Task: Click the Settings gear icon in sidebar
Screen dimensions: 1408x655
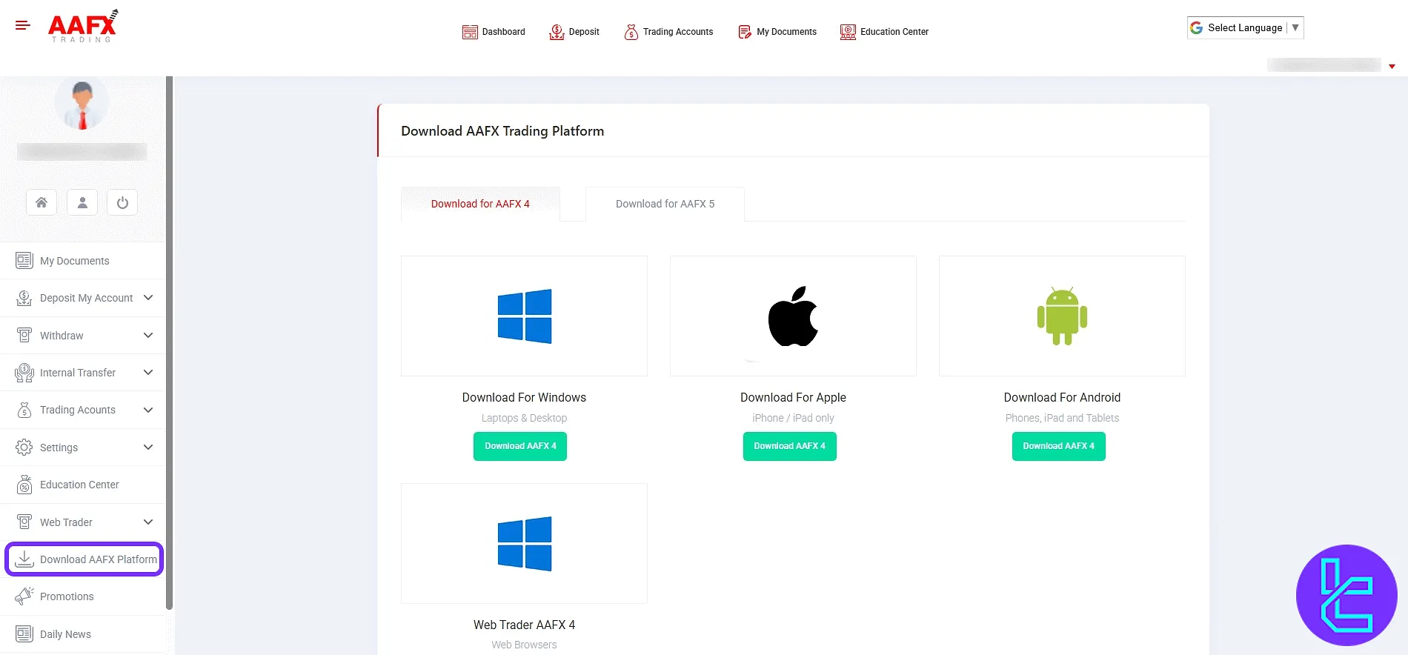Action: [24, 448]
